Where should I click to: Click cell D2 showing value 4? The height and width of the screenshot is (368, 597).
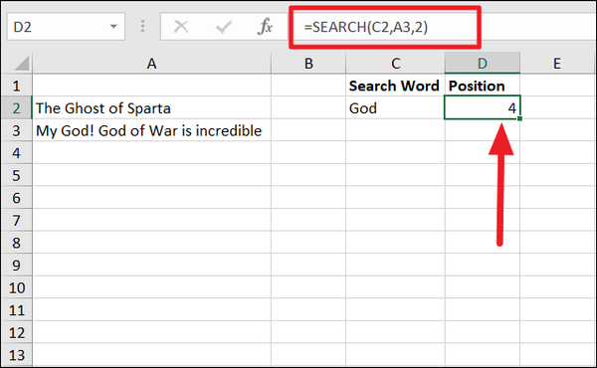(x=482, y=107)
